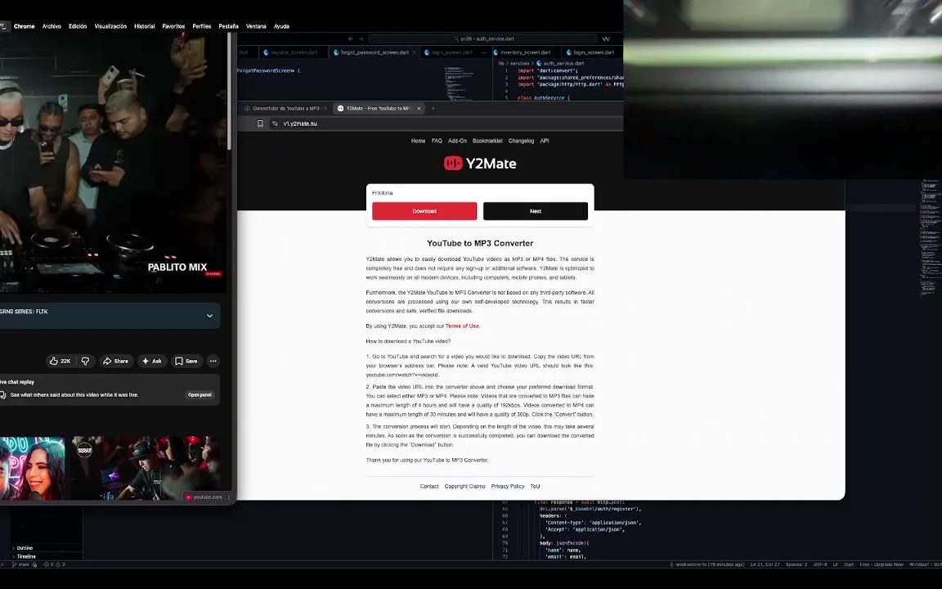Click the site settings icon beside v1.y2mate.nu
The height and width of the screenshot is (589, 942).
pyautogui.click(x=275, y=124)
